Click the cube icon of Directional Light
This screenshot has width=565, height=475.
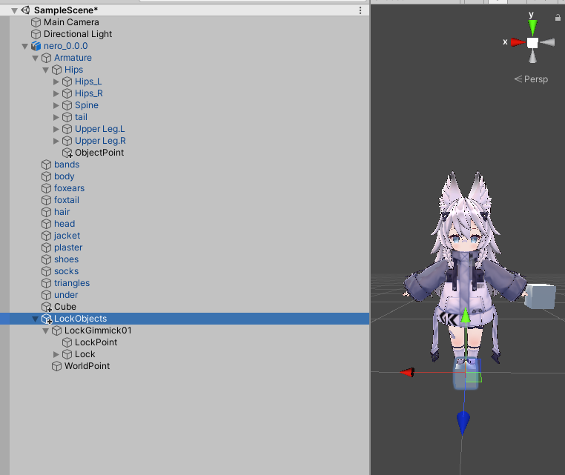[x=36, y=34]
